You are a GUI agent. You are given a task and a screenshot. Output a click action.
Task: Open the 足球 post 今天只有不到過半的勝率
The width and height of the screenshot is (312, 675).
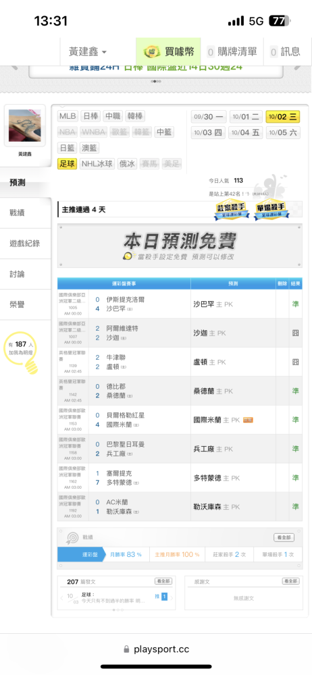113,597
